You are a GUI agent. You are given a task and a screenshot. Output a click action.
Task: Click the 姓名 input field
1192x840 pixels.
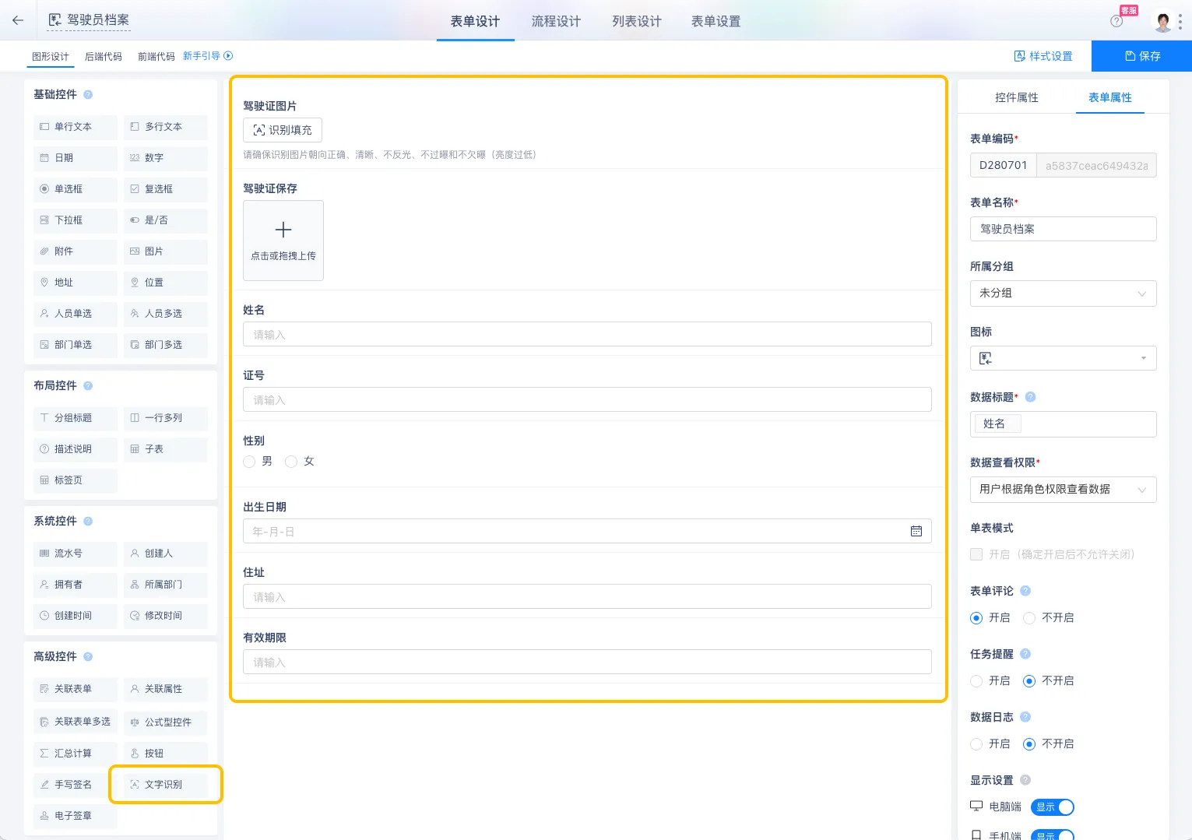point(587,334)
